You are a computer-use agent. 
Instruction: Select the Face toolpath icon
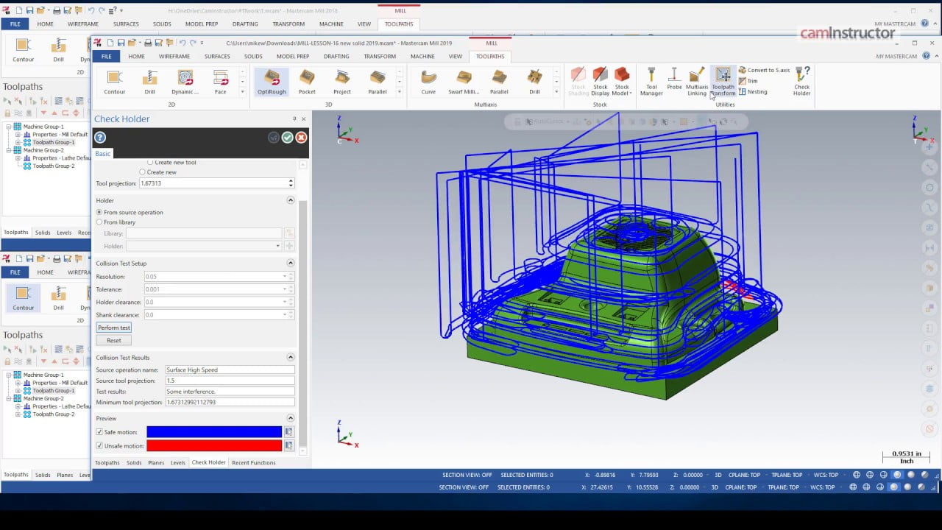click(x=220, y=82)
